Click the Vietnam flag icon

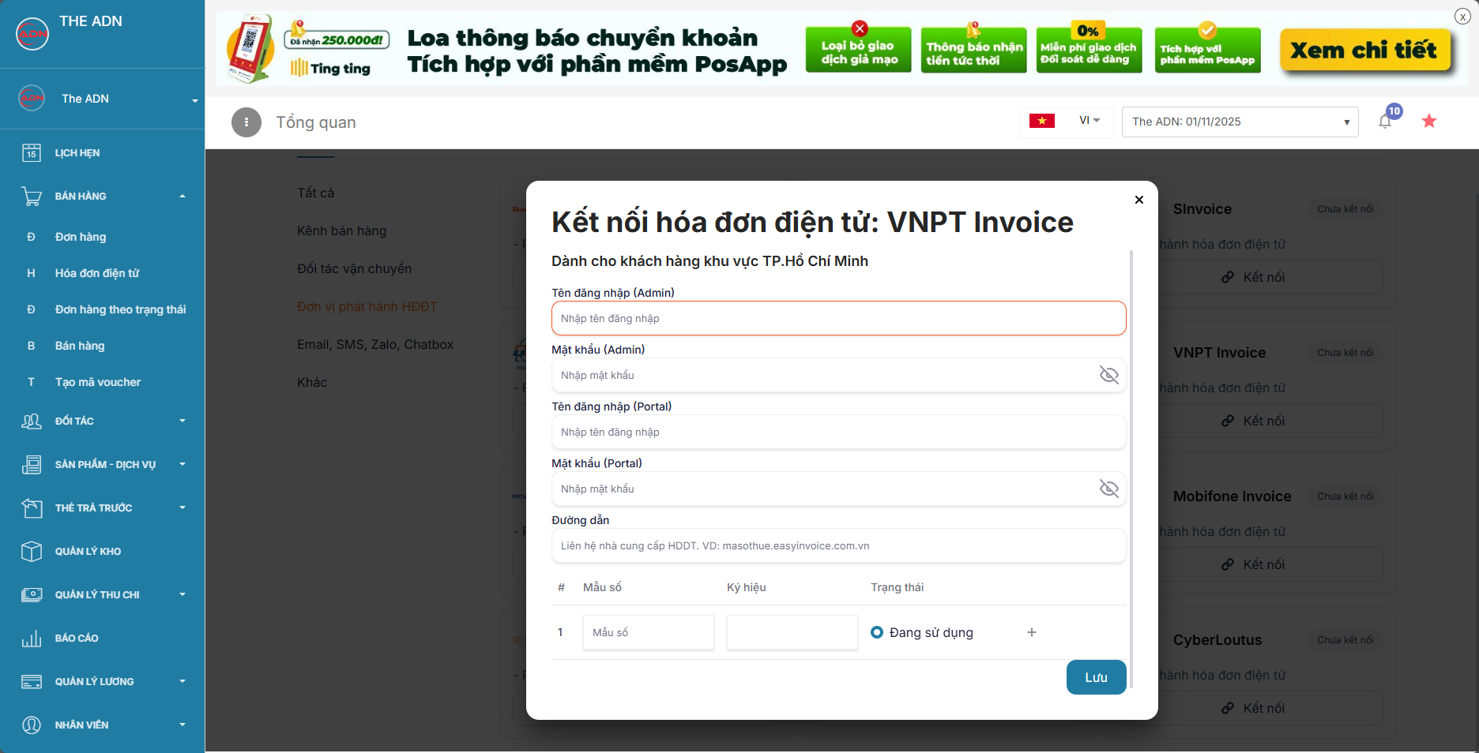(1042, 121)
